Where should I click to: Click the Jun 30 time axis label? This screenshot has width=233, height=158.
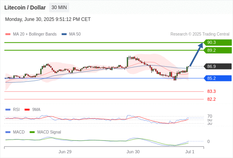coord(133,152)
